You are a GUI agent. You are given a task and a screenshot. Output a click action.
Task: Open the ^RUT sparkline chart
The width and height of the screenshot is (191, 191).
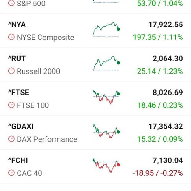pos(106,63)
